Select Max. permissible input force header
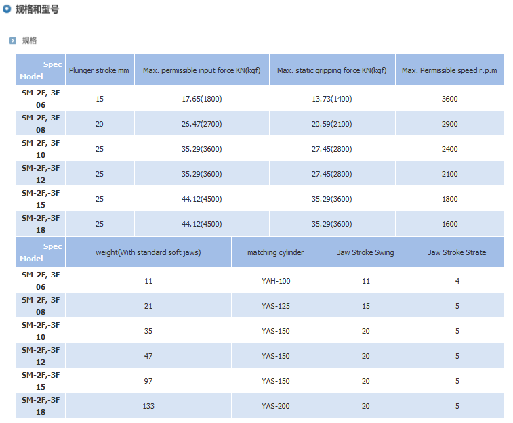The height and width of the screenshot is (423, 513). 201,70
